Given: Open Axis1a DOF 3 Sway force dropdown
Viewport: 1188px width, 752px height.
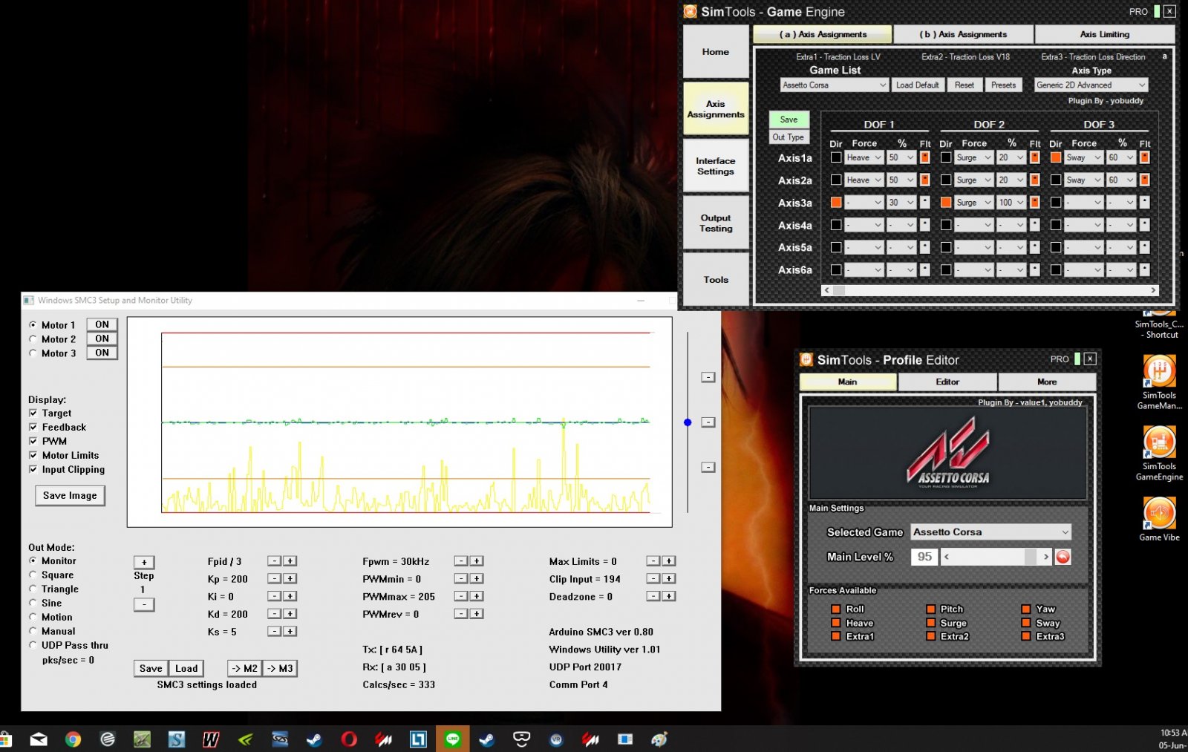Looking at the screenshot, I should click(x=1084, y=157).
